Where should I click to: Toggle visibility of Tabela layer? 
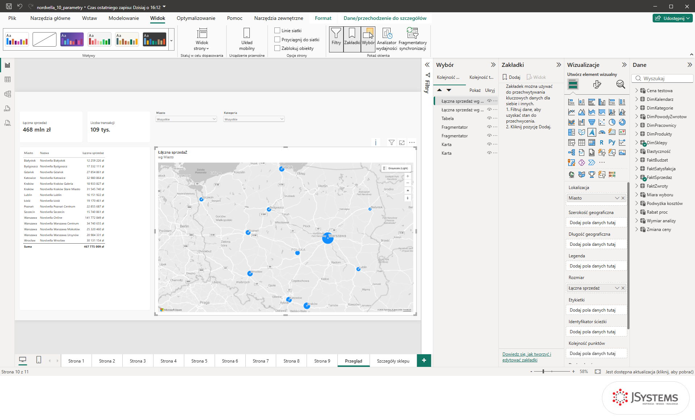click(x=489, y=119)
